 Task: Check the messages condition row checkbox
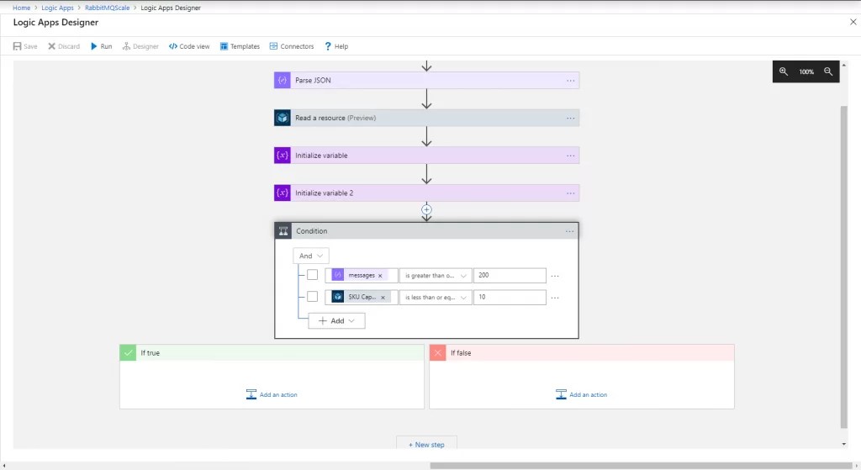click(x=312, y=275)
